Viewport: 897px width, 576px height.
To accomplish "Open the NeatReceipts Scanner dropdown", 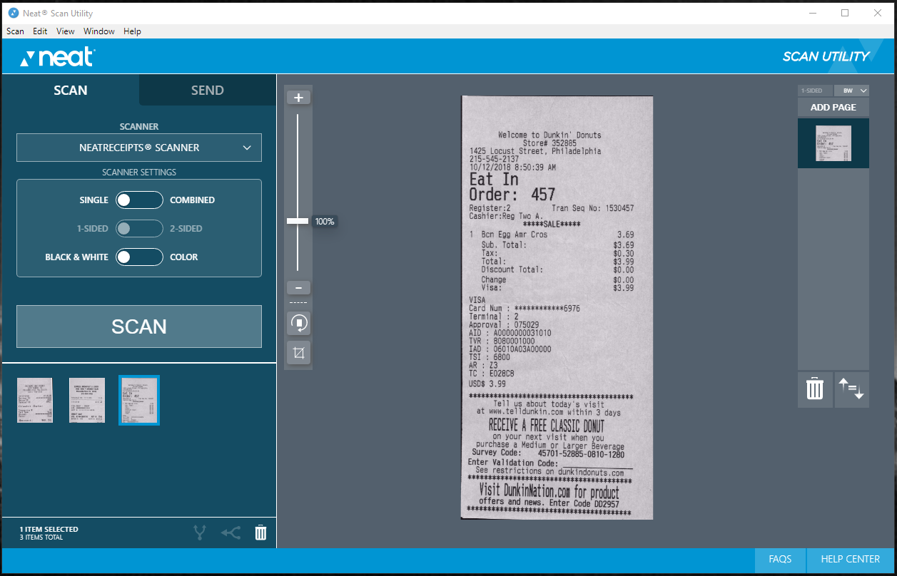I will pyautogui.click(x=139, y=148).
